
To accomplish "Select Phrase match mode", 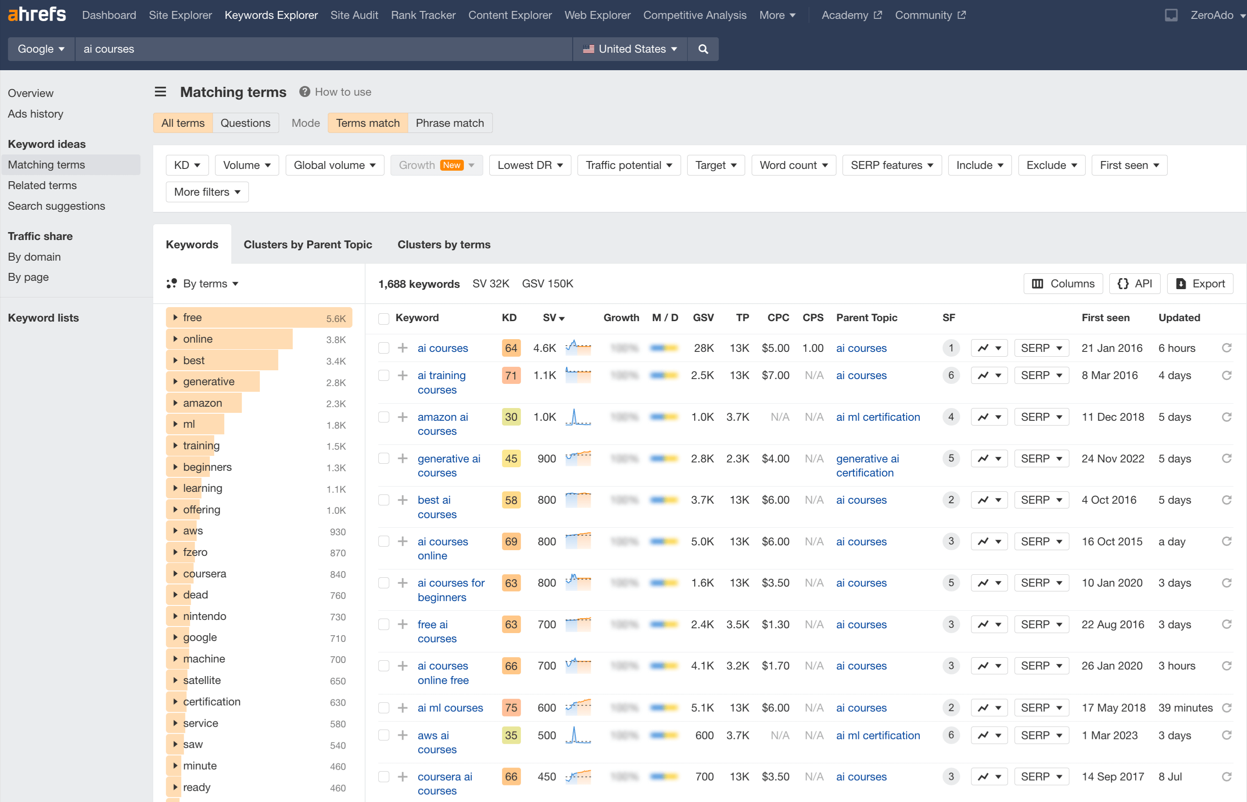I will click(450, 123).
